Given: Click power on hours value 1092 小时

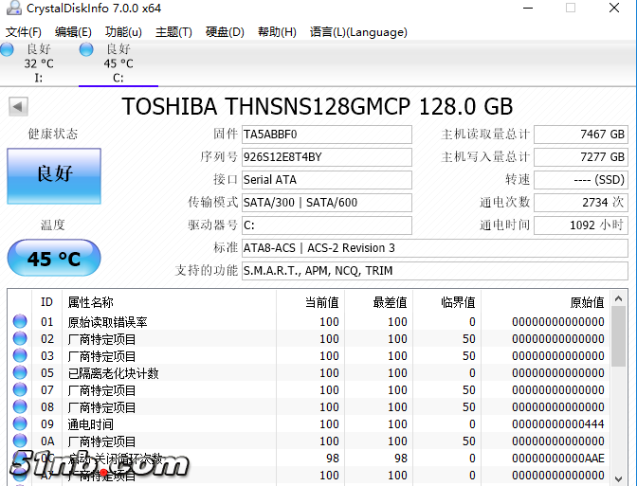Looking at the screenshot, I should coord(581,225).
